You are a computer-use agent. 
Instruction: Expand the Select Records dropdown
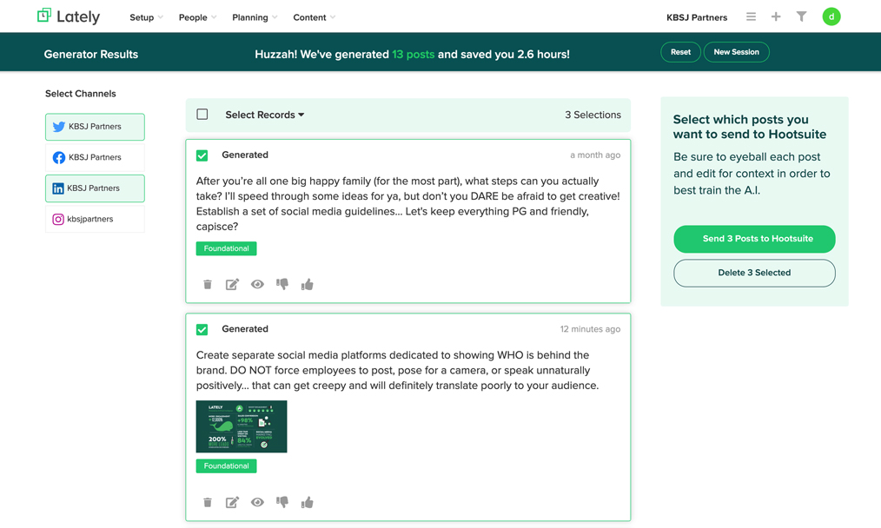click(x=265, y=115)
